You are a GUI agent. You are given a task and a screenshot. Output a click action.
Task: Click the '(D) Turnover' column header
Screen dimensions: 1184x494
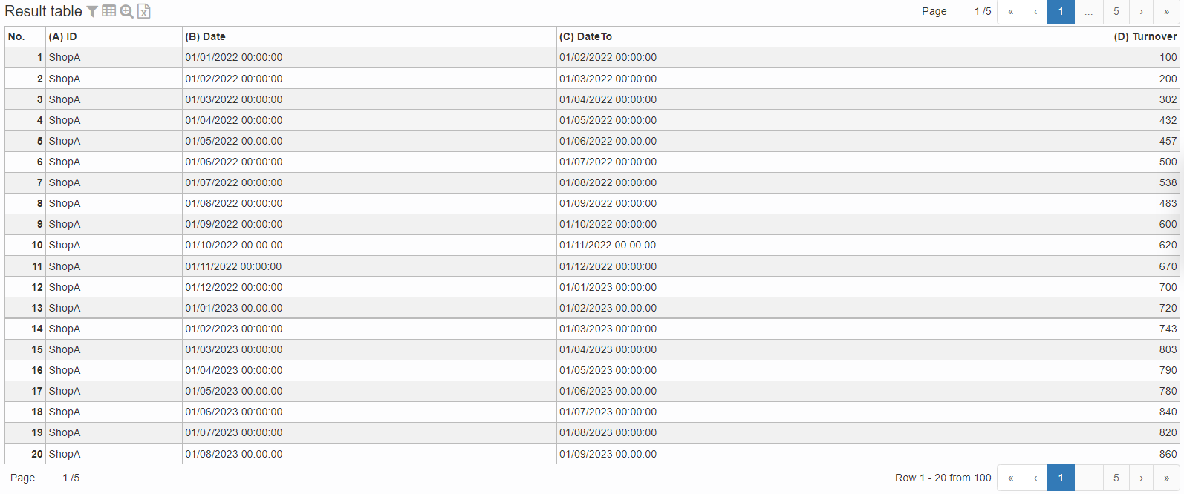tap(1055, 36)
